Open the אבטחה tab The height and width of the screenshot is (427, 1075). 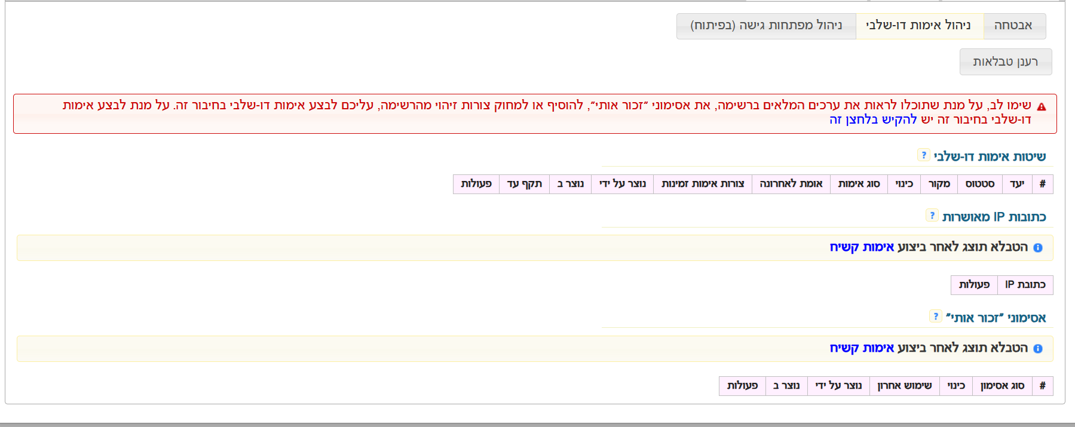[x=1013, y=26]
